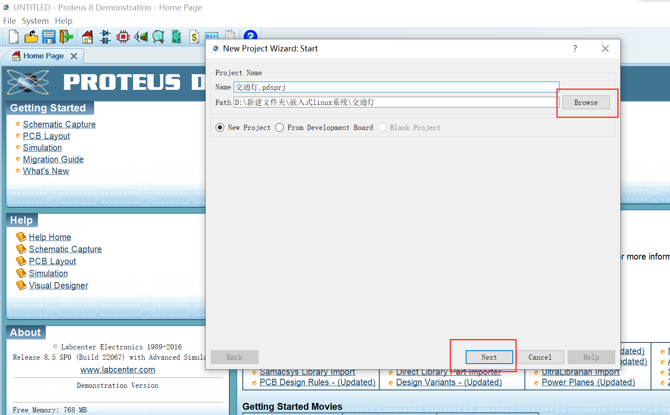The height and width of the screenshot is (415, 670).
Task: Open Source Code binary icon
Action: point(211,36)
